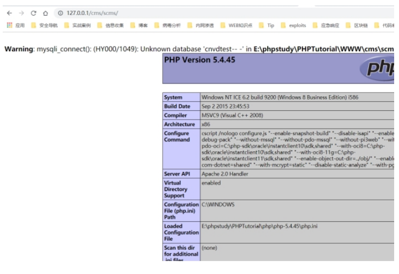Click the System row label
Image resolution: width=399 pixels, height=274 pixels.
tap(173, 97)
